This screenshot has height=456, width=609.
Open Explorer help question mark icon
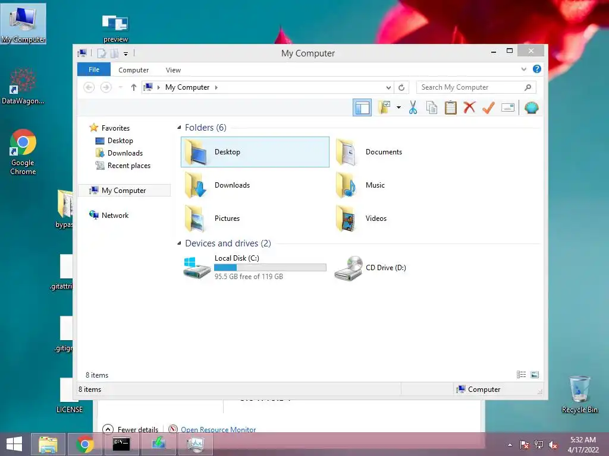(x=537, y=69)
